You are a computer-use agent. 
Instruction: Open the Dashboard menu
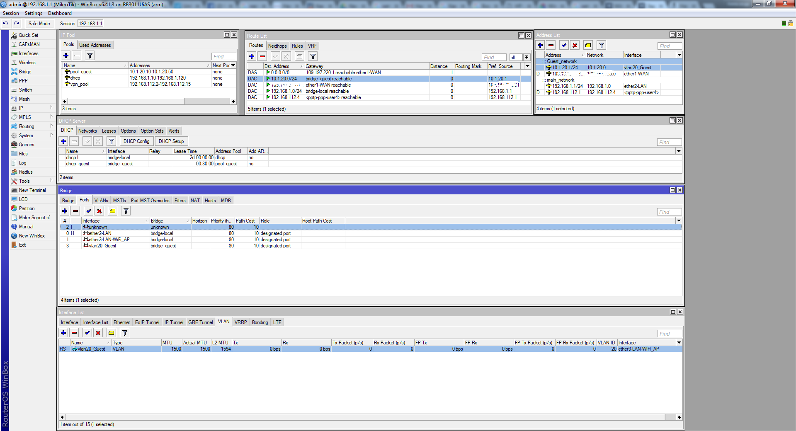pyautogui.click(x=60, y=13)
